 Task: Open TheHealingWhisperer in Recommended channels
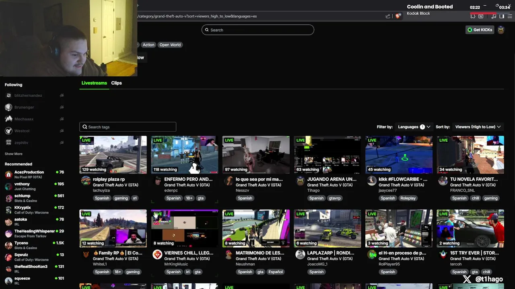tap(34, 234)
